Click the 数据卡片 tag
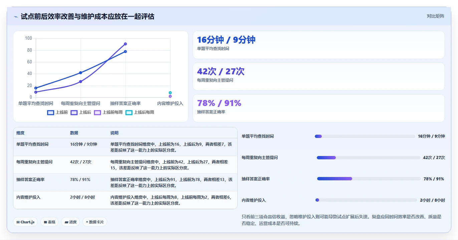This screenshot has width=458, height=240. coord(95,222)
